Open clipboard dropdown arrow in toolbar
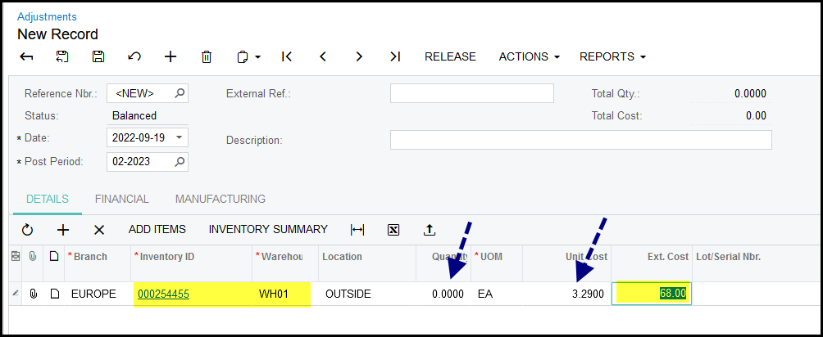This screenshot has height=337, width=823. tap(257, 57)
